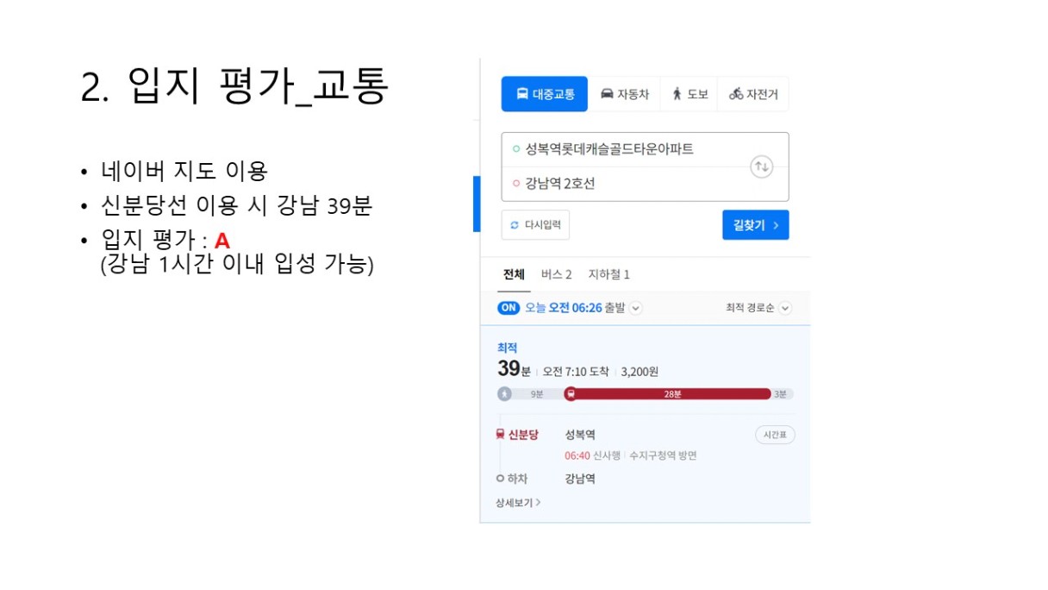Toggle the ON departure time switch
This screenshot has height=590, width=1048.
coord(508,308)
